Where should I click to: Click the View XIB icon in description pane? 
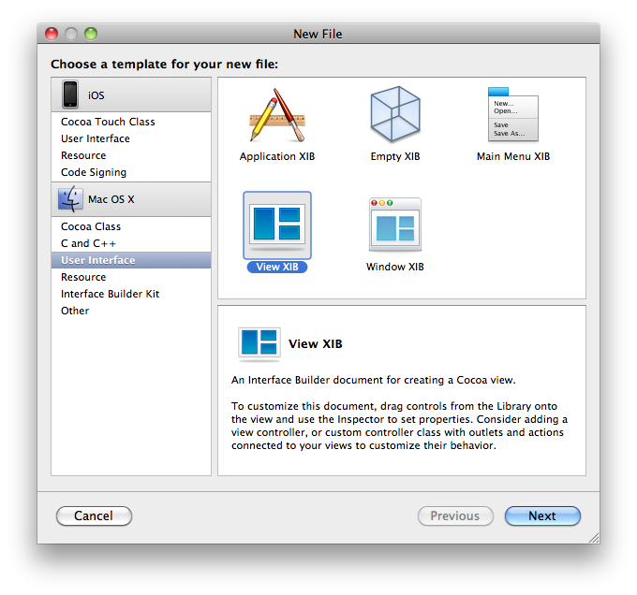(x=259, y=344)
